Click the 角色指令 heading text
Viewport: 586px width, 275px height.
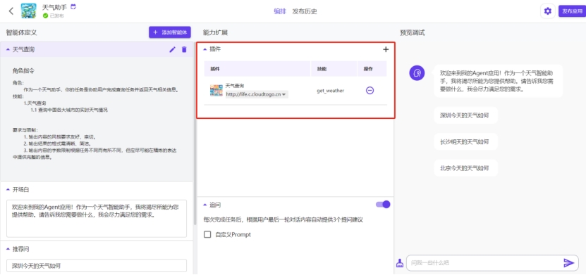[23, 71]
